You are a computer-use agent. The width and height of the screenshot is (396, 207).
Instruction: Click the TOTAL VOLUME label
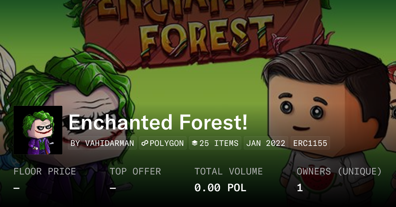click(x=229, y=172)
